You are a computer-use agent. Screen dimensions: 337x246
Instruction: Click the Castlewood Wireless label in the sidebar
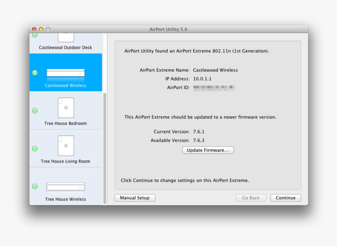click(65, 85)
